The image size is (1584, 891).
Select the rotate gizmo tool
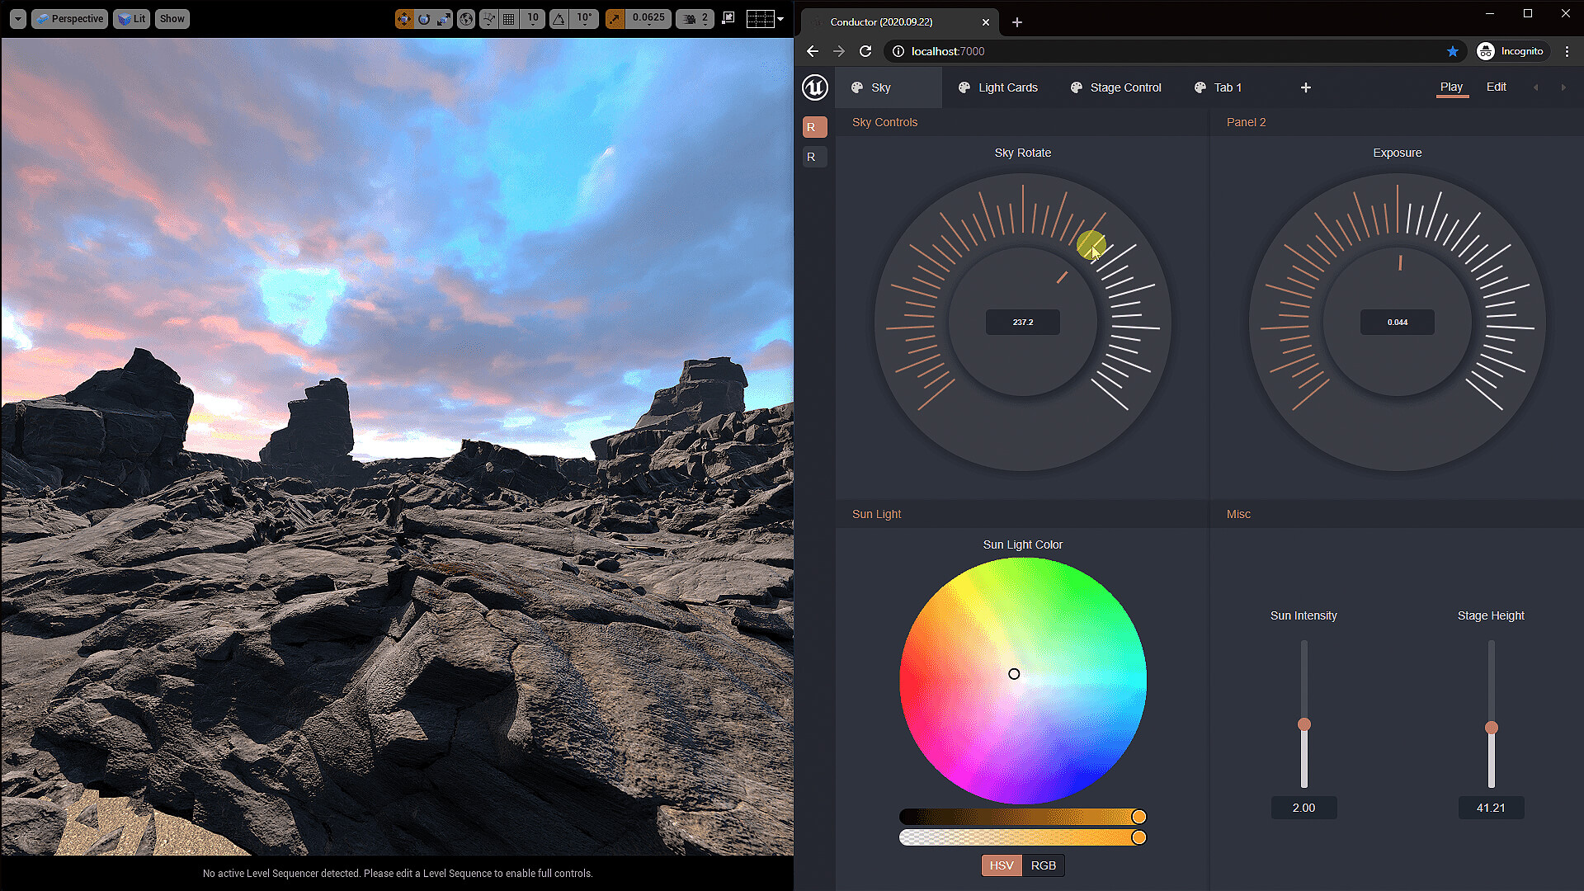pos(424,18)
